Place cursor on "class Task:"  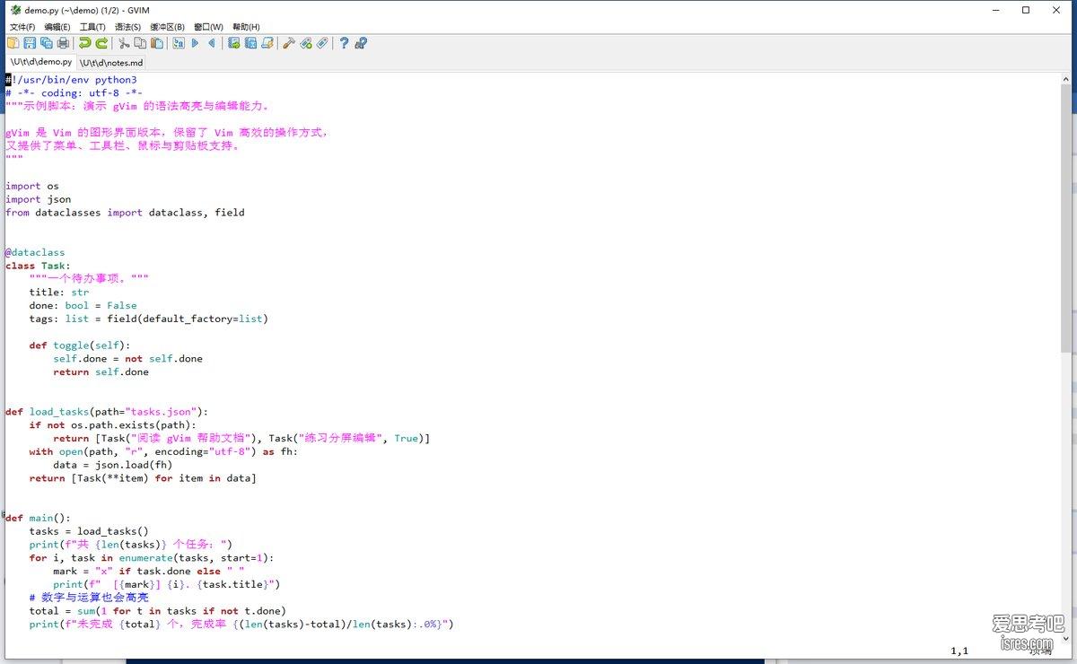click(x=38, y=266)
